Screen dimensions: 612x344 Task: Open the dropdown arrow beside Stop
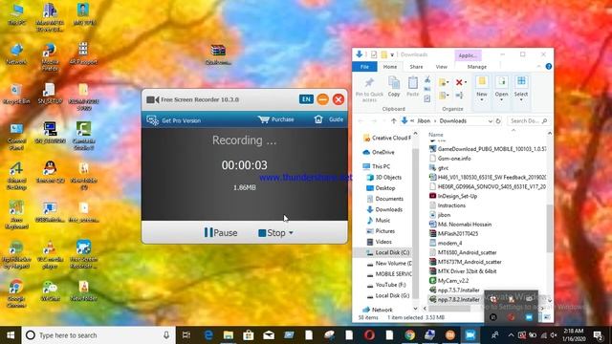(291, 233)
